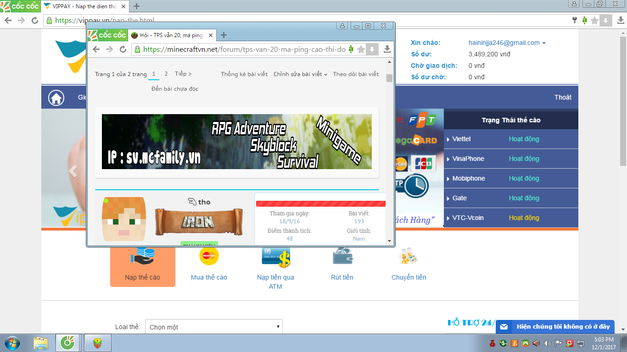The width and height of the screenshot is (627, 352).
Task: Open downloads in the minecraftvn window toolbar
Action: tap(387, 49)
